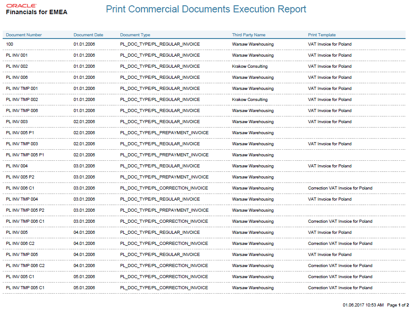Select document PL INV 006 C1
The height and width of the screenshot is (314, 410).
20,188
